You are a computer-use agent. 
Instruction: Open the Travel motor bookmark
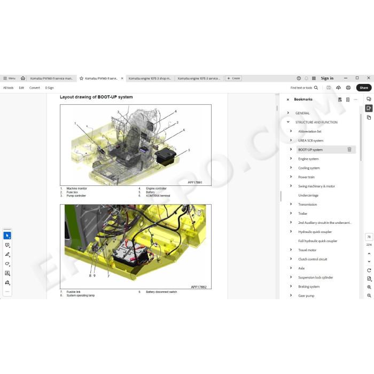[307, 250]
